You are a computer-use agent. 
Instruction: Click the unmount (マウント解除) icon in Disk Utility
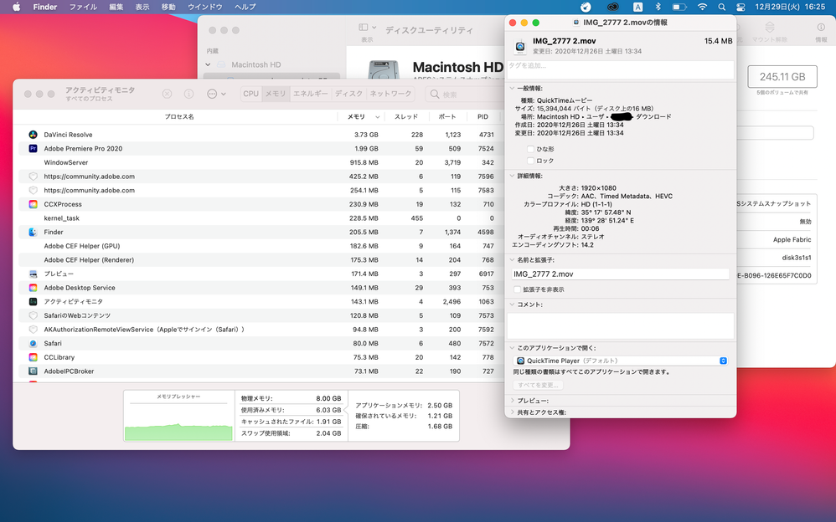769,27
